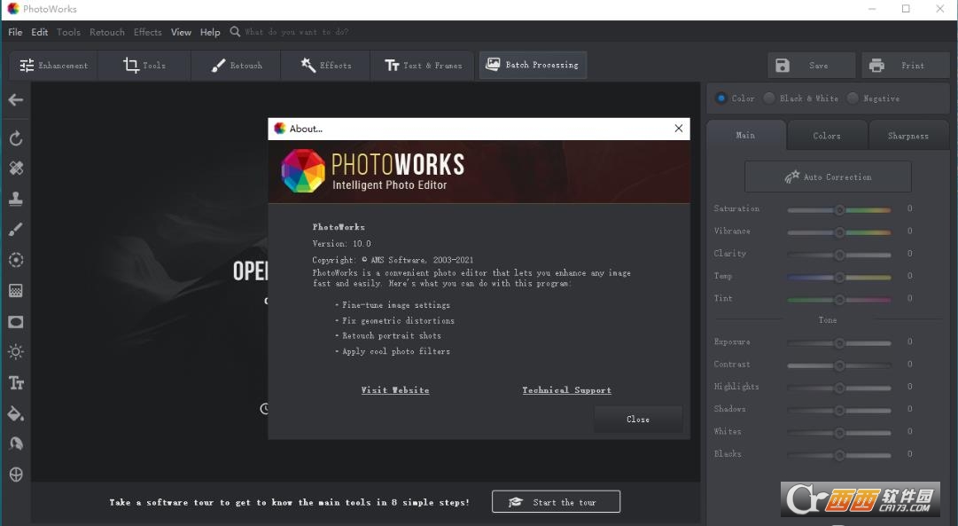
Task: Switch to the Main tab
Action: (x=745, y=135)
